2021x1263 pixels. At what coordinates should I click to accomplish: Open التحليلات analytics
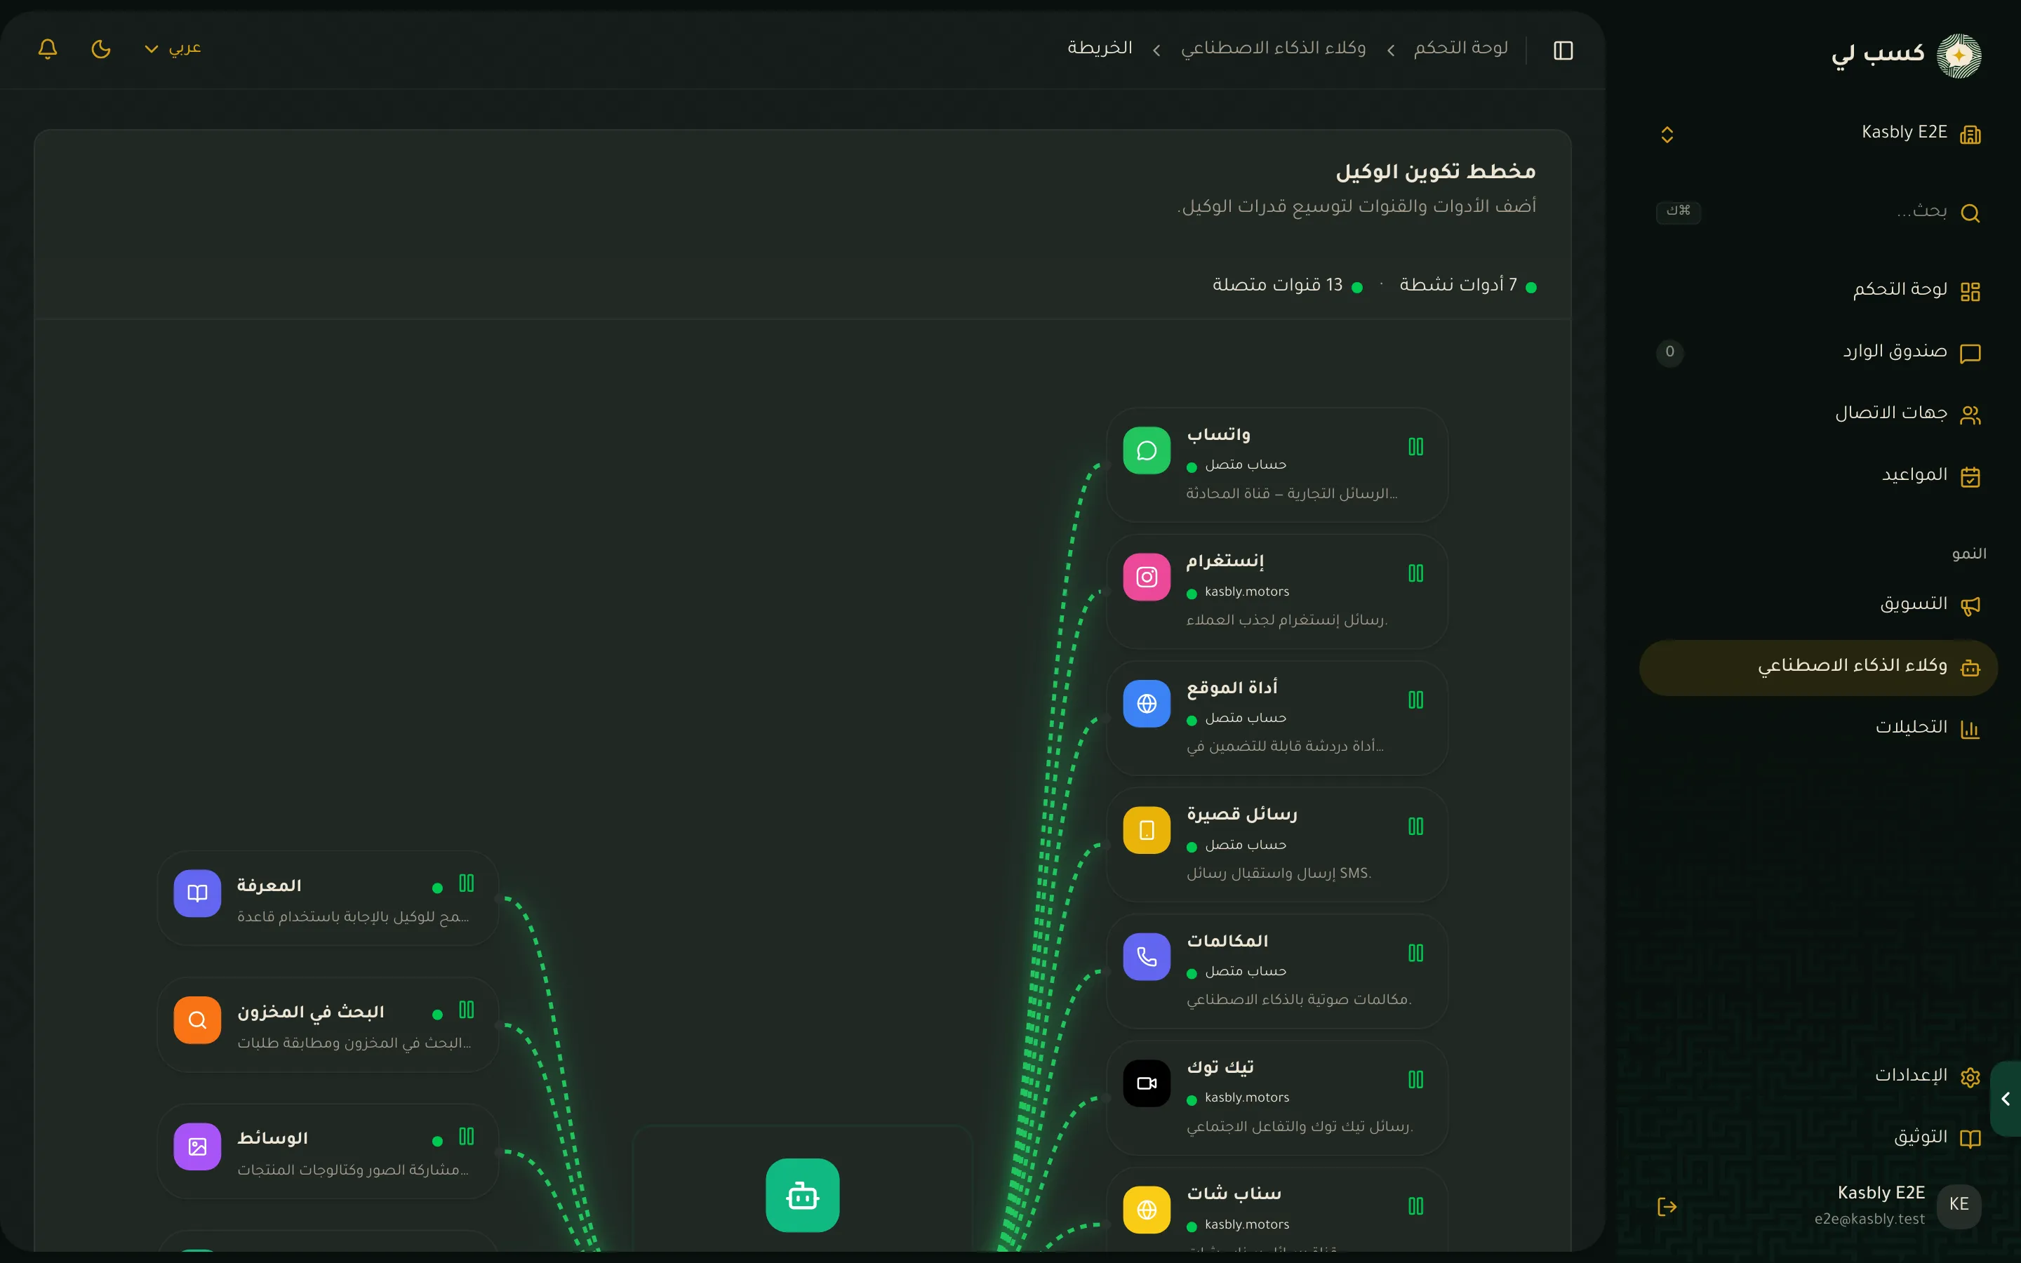point(1819,728)
